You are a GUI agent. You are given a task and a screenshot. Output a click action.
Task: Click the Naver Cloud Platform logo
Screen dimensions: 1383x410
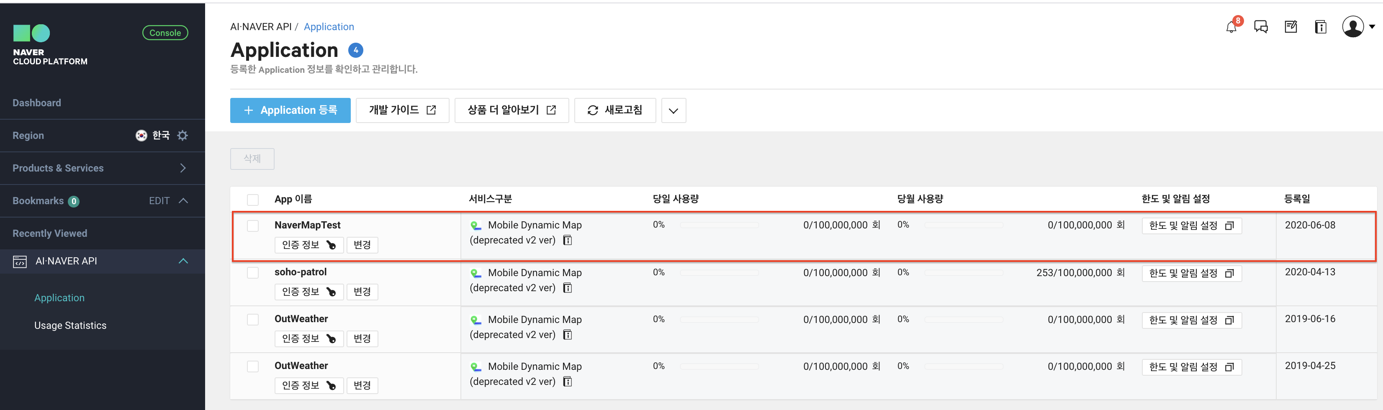click(x=50, y=46)
